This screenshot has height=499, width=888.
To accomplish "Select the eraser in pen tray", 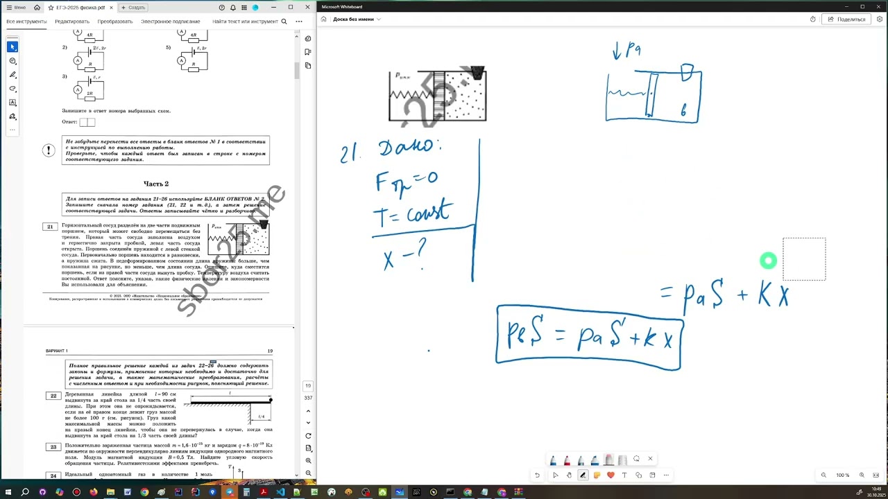I will tap(608, 460).
